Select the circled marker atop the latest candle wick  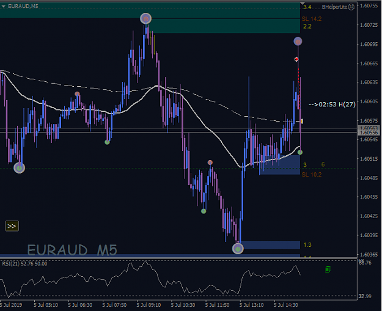[x=298, y=42]
